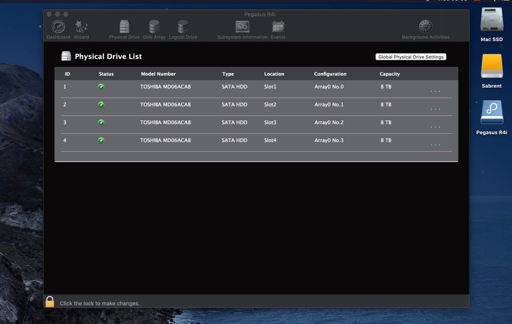This screenshot has width=512, height=324.
Task: Launch the Wizard tool
Action: click(x=81, y=28)
